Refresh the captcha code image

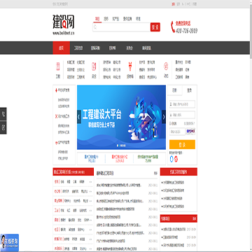pos(190,132)
